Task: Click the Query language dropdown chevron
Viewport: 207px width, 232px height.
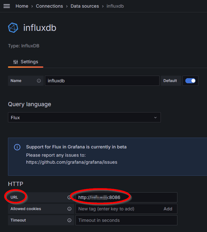Action: (155, 118)
